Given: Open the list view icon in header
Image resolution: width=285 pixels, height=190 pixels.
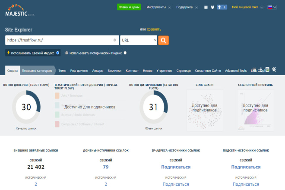Looking at the screenshot, I should pyautogui.click(x=206, y=7).
